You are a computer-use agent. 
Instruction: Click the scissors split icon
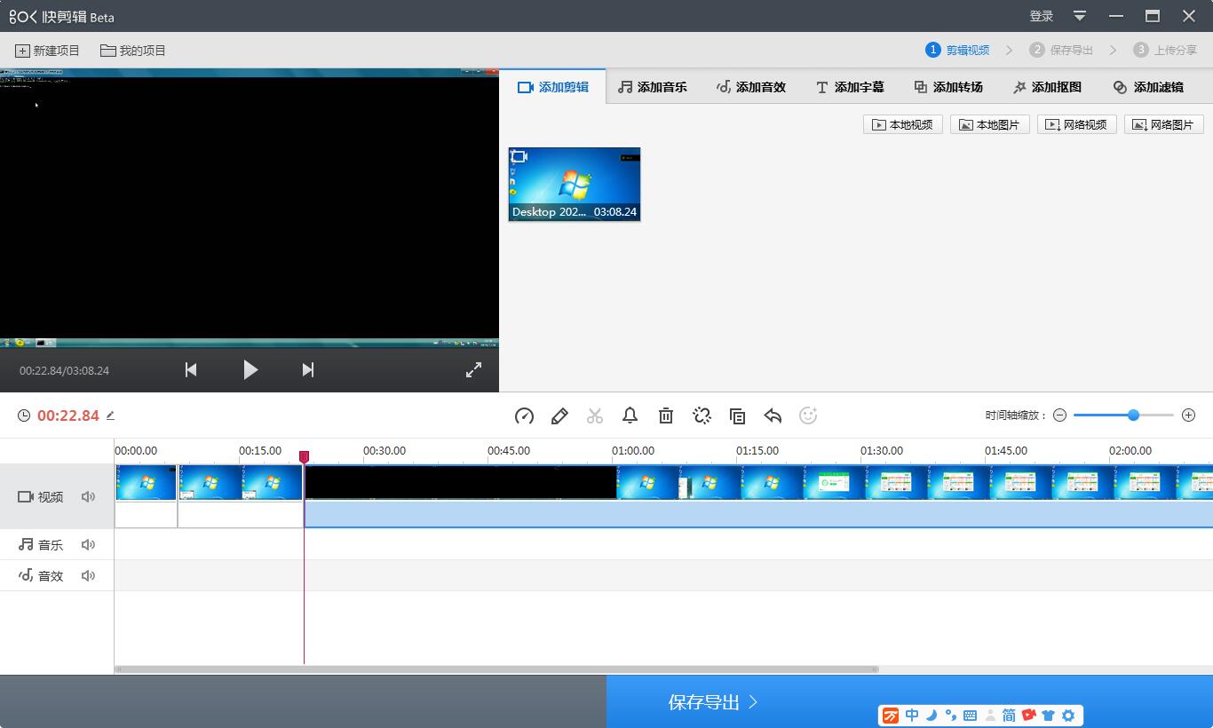point(595,415)
